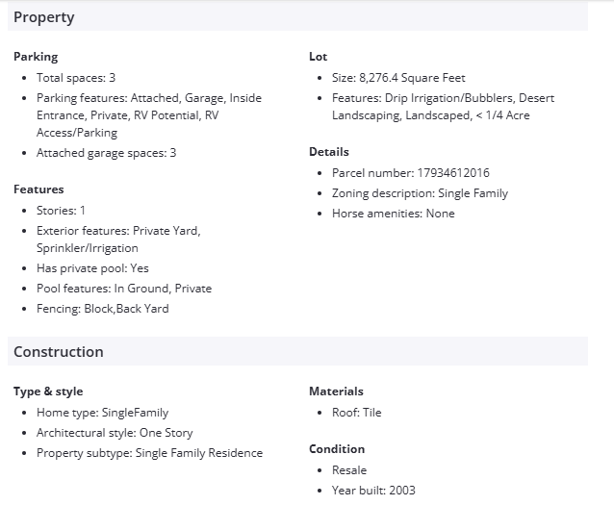Click Architectural style: One Story entry
The image size is (614, 505).
(x=115, y=433)
